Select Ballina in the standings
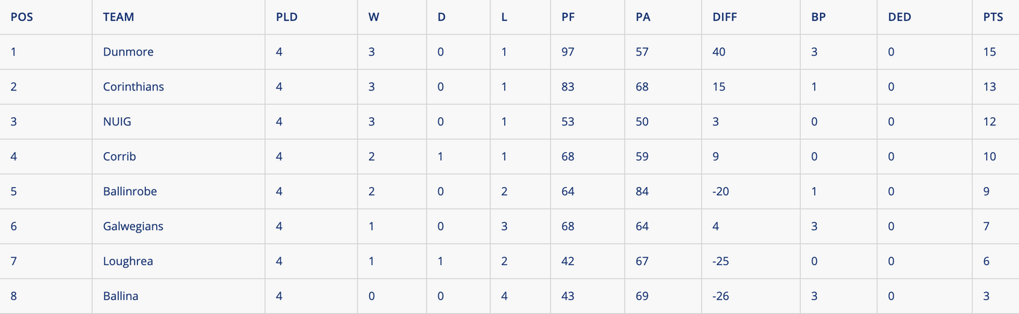1019x314 pixels. point(120,297)
